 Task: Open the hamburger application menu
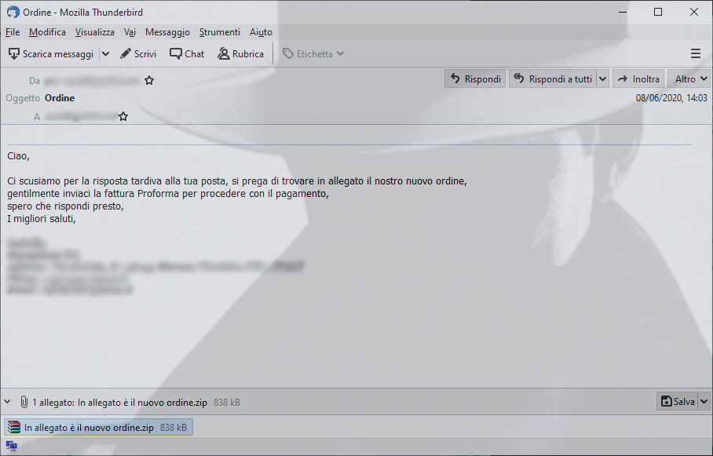(695, 53)
